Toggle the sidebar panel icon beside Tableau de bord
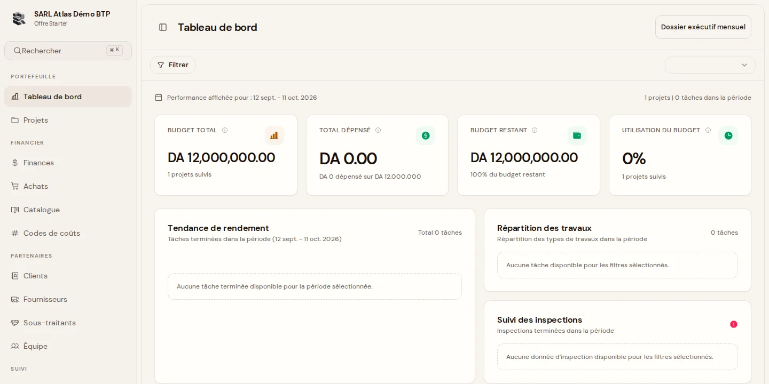The height and width of the screenshot is (384, 769). pos(163,27)
